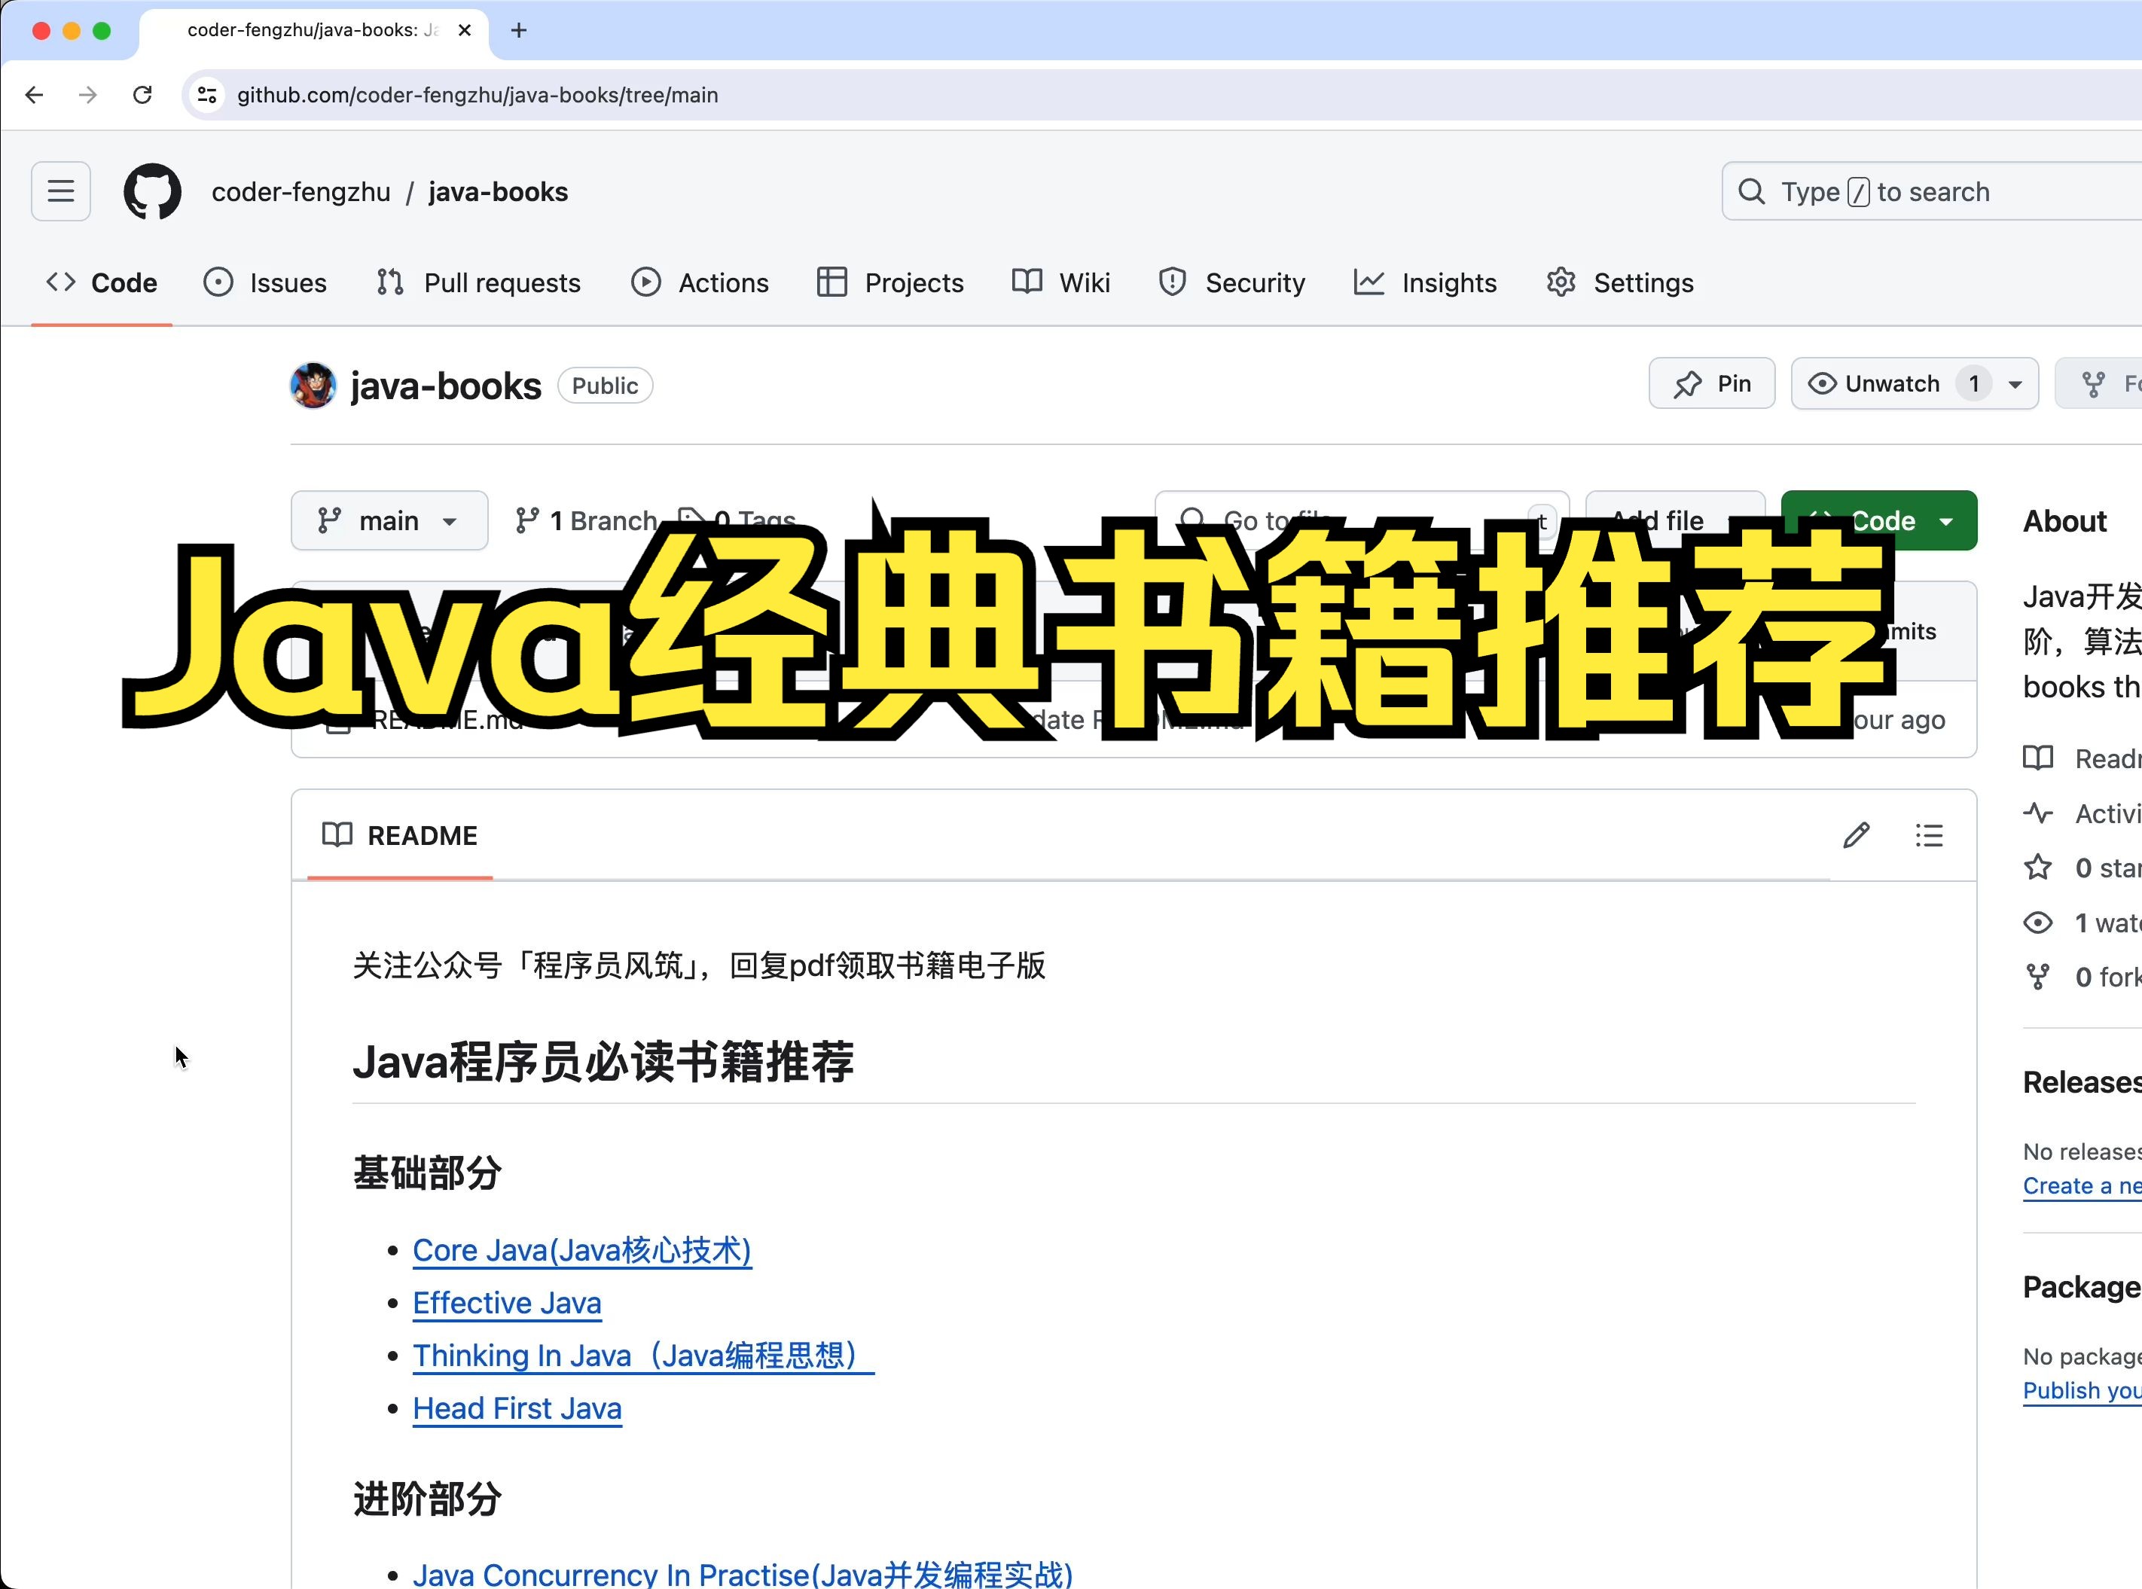Close the coder-fengzhu/java-books browser tab

coord(465,30)
